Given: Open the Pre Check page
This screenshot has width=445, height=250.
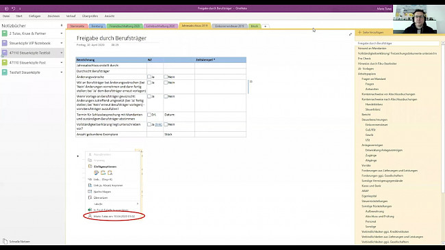Looking at the screenshot, I should coord(364,59).
